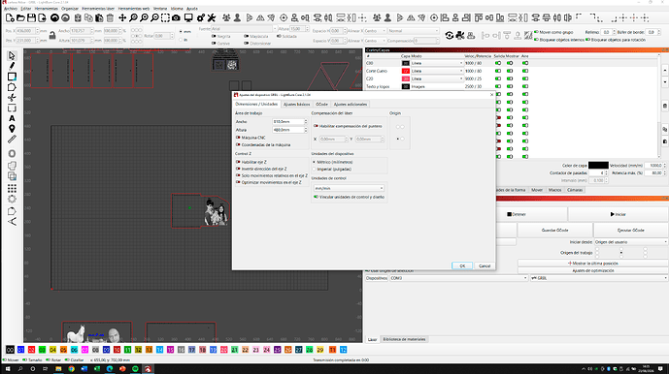Enable Habilitar eje Z switch
Image resolution: width=669 pixels, height=374 pixels.
coord(238,162)
